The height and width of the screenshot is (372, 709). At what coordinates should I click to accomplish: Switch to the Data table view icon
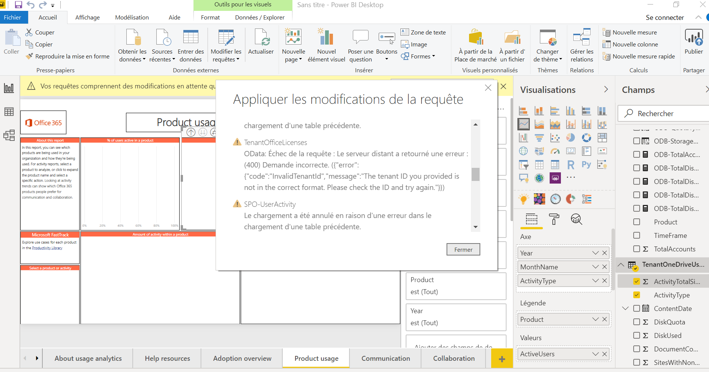[9, 112]
